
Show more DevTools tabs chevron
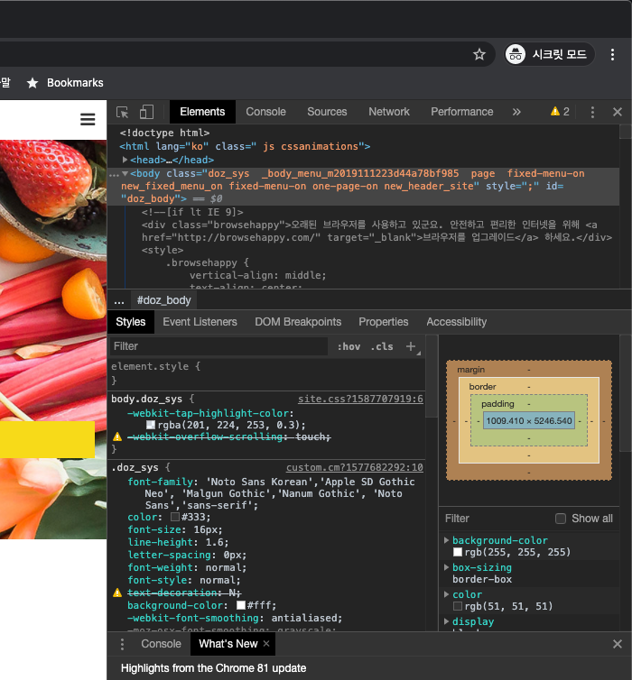516,112
